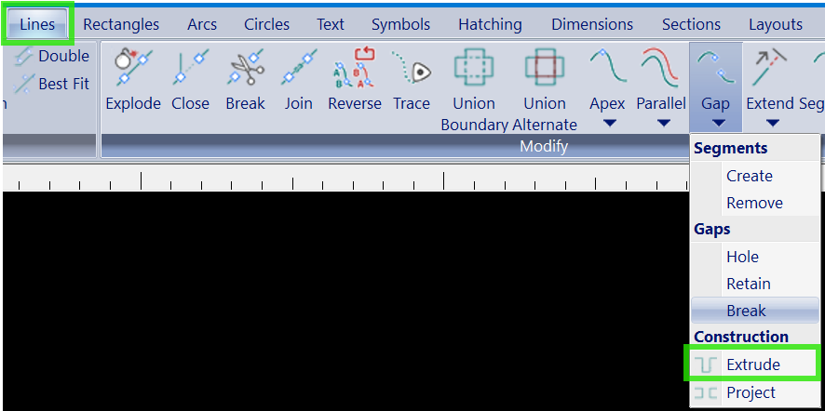Select Break in the Gaps menu
The width and height of the screenshot is (825, 411).
click(754, 311)
